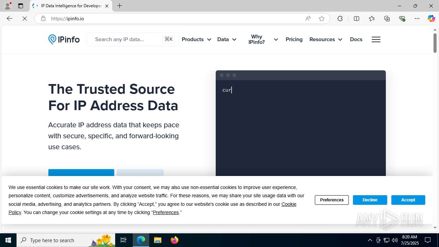The image size is (439, 247).
Task: Open the Extensions puzzle icon
Action: tap(340, 19)
